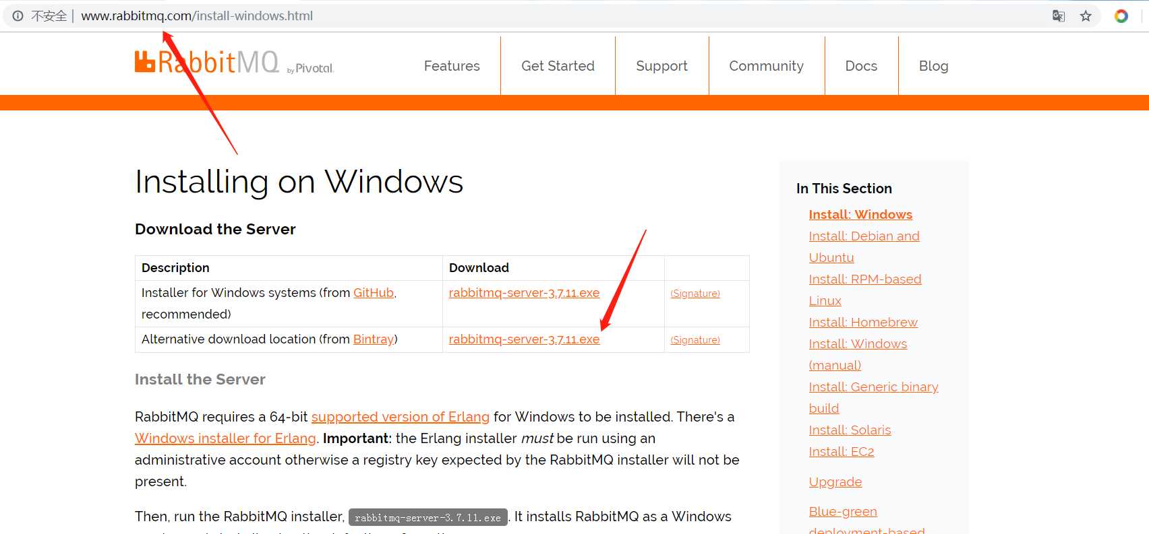Viewport: 1149px width, 534px height.
Task: Click the Description table header
Action: coord(175,268)
